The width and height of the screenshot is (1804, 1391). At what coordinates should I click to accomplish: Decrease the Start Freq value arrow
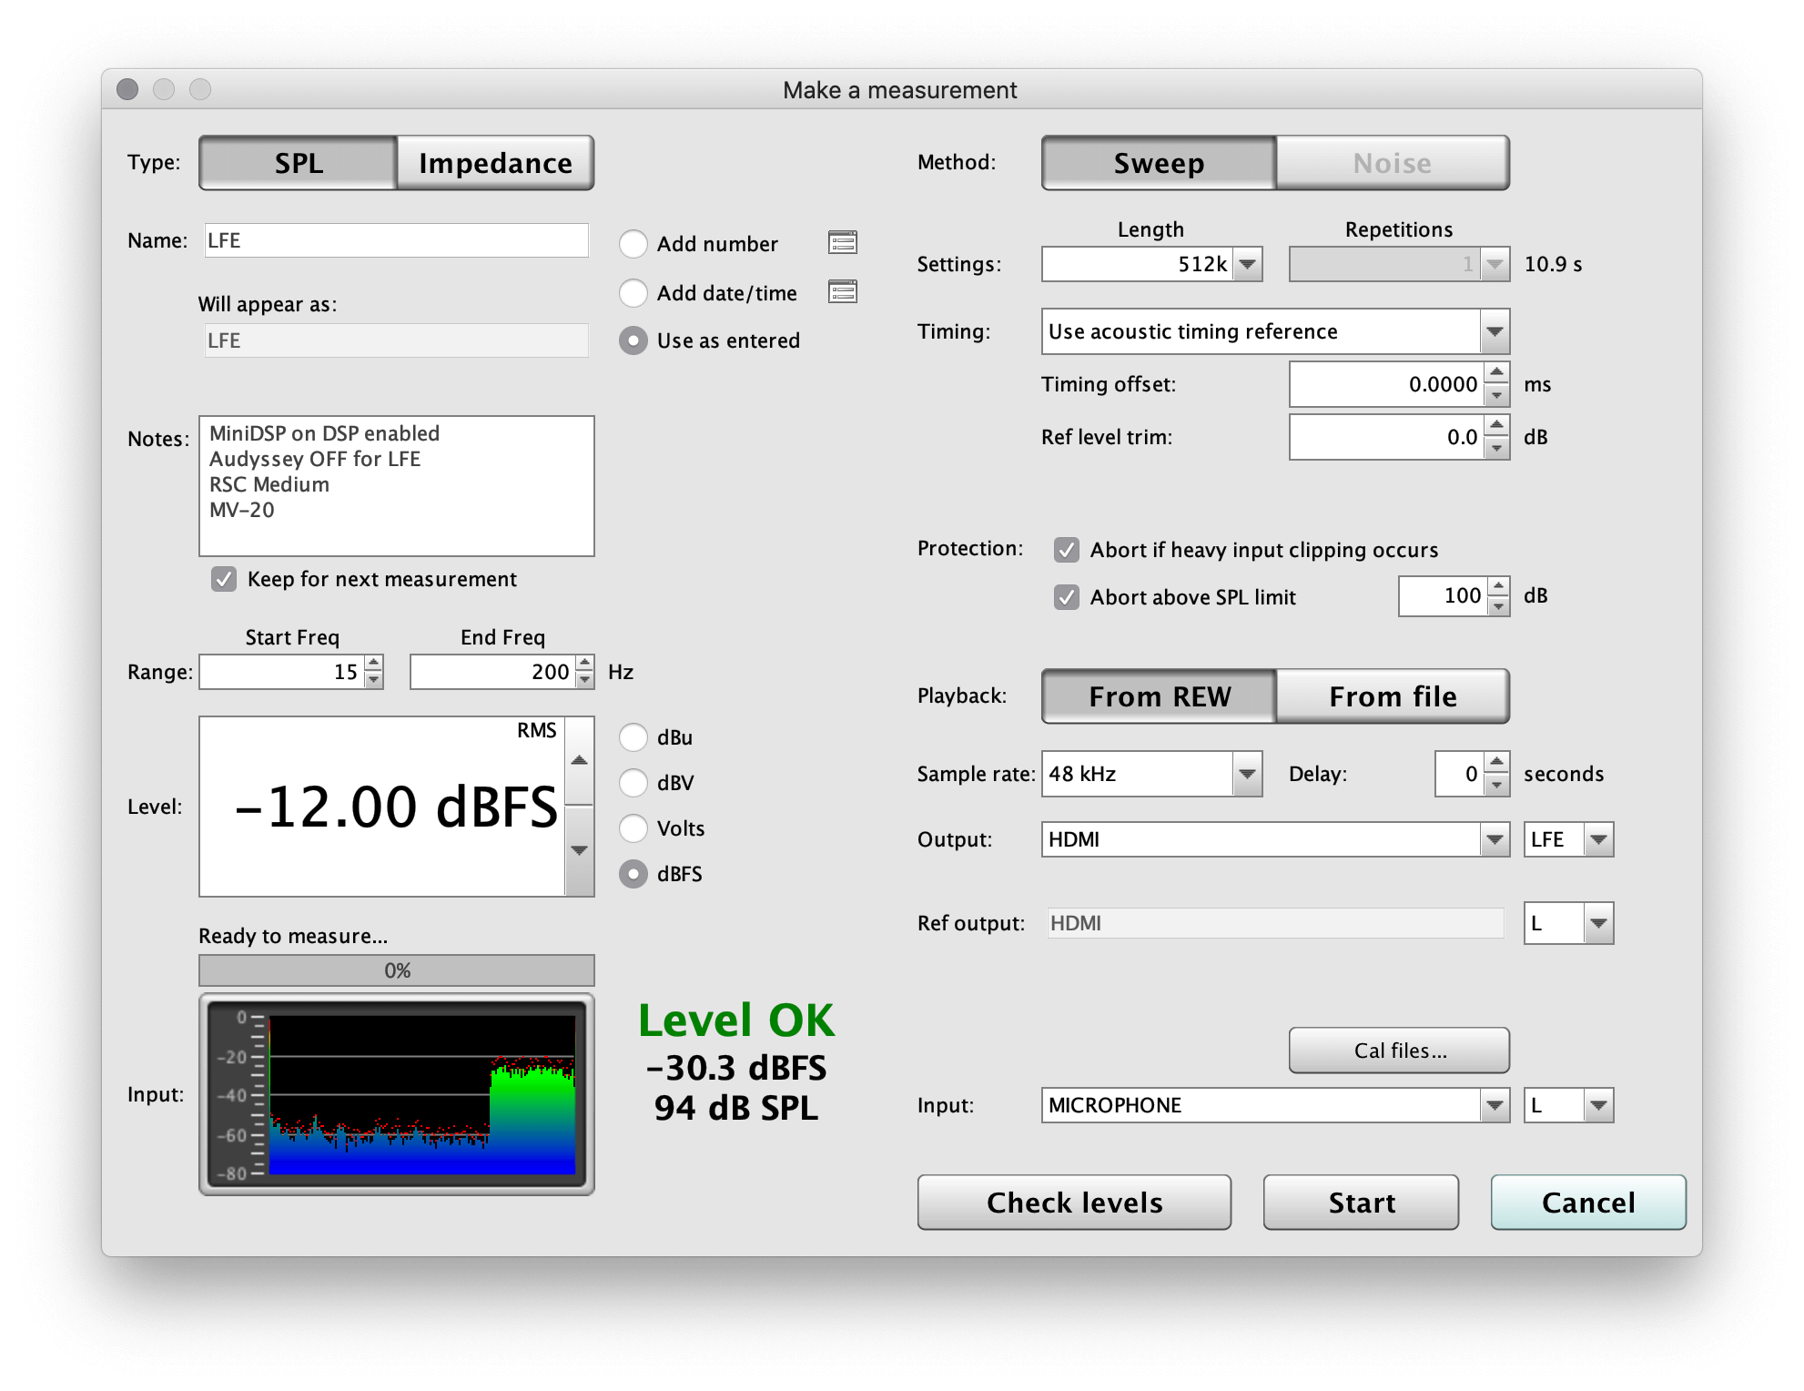tap(374, 680)
